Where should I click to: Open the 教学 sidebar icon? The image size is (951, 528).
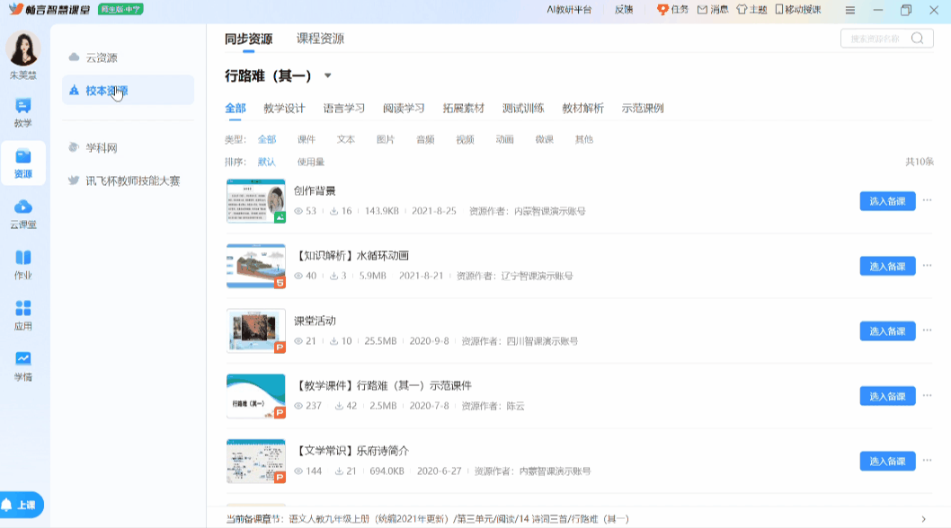click(22, 107)
